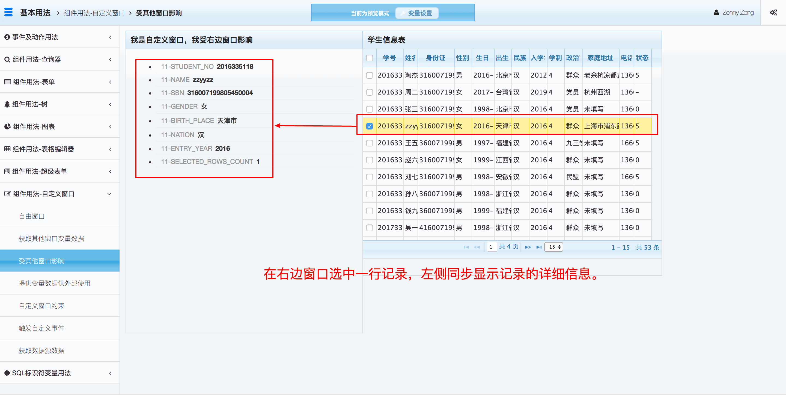786x395 pixels.
Task: Select the 自由窗口 submenu item
Action: coord(32,216)
